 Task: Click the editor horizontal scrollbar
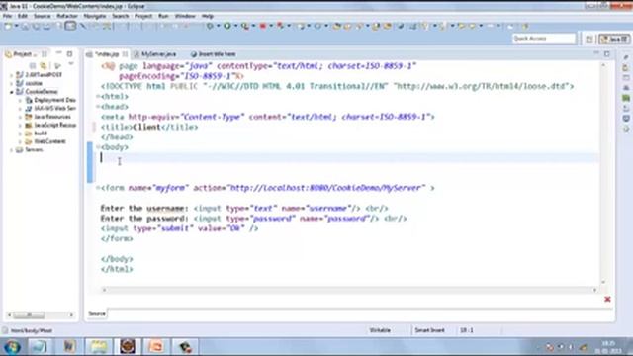(349, 290)
